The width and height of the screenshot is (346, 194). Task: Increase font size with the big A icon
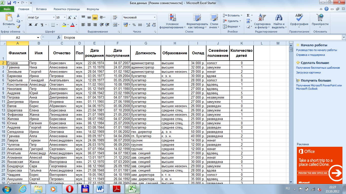tap(69, 18)
